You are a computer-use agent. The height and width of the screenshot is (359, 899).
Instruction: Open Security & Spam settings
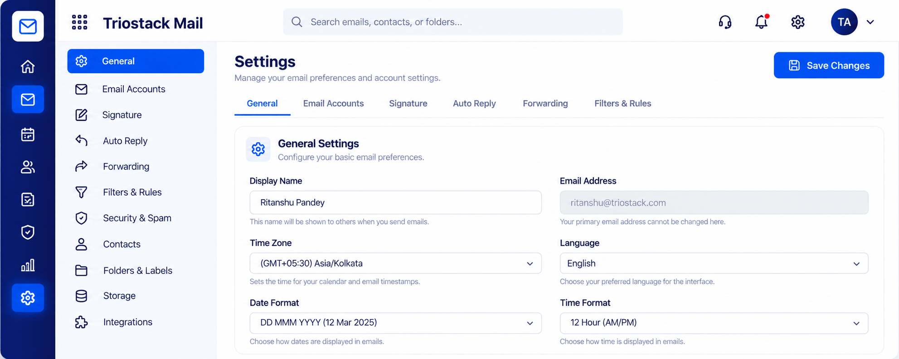point(136,218)
